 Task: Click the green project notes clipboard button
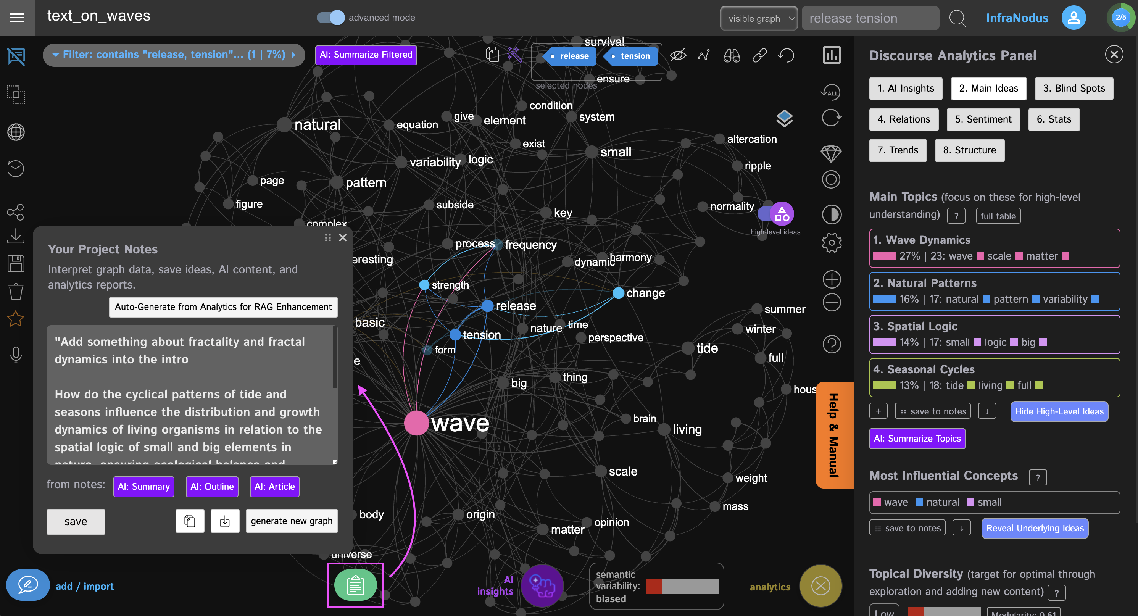(355, 585)
